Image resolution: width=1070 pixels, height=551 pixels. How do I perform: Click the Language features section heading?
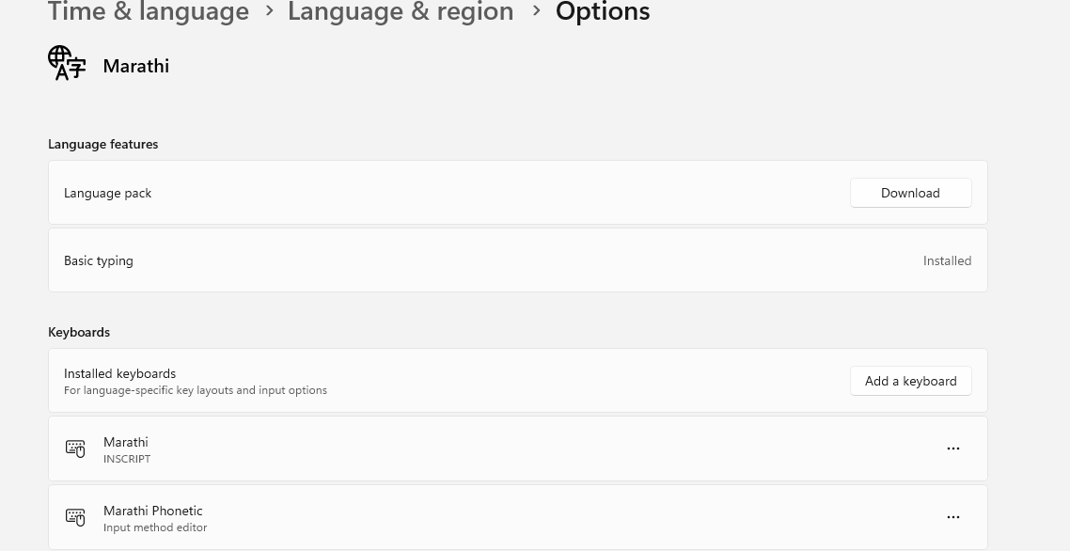click(103, 144)
